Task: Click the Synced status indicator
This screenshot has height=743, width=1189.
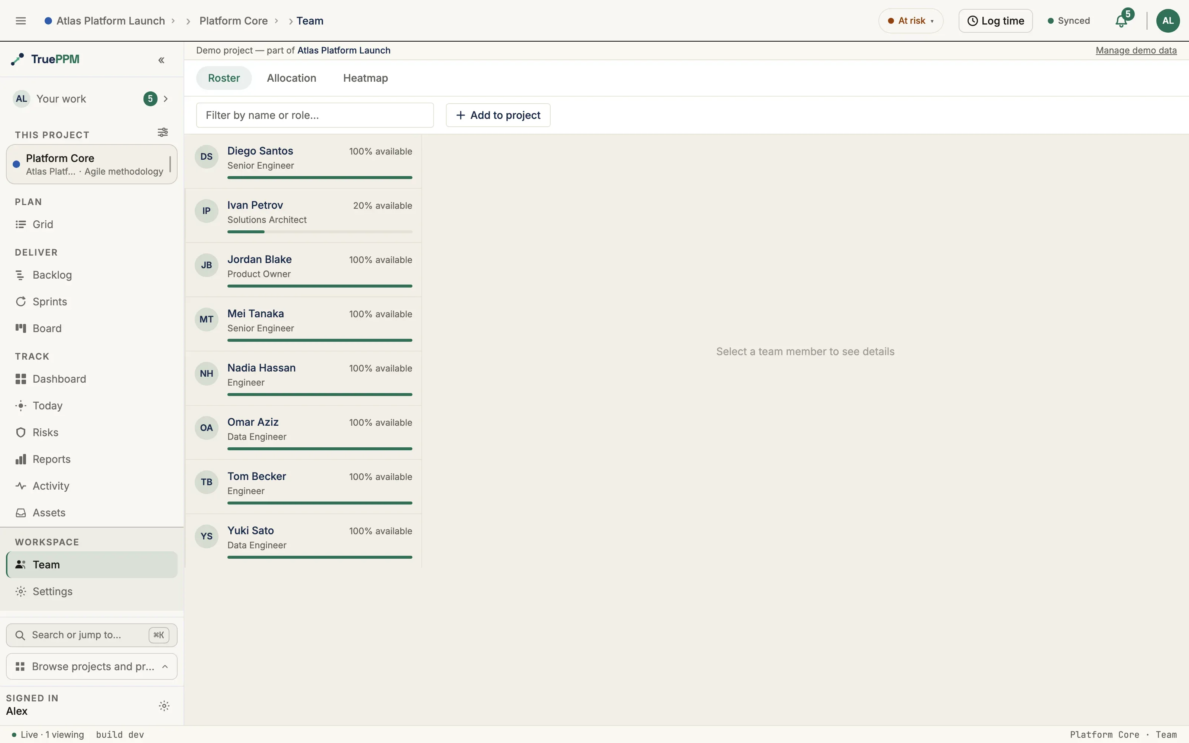Action: pyautogui.click(x=1069, y=21)
